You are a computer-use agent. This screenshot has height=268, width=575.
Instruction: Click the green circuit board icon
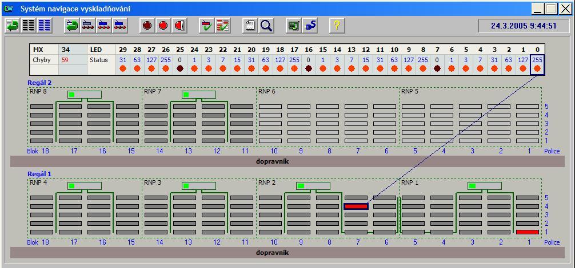pos(294,26)
